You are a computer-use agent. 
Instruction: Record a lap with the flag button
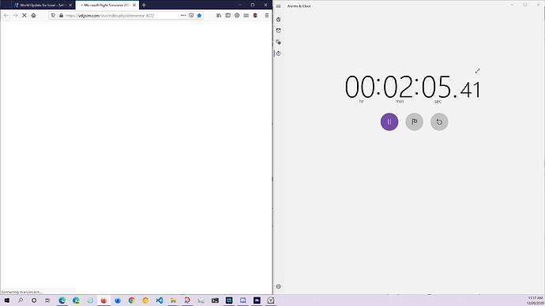click(x=415, y=121)
